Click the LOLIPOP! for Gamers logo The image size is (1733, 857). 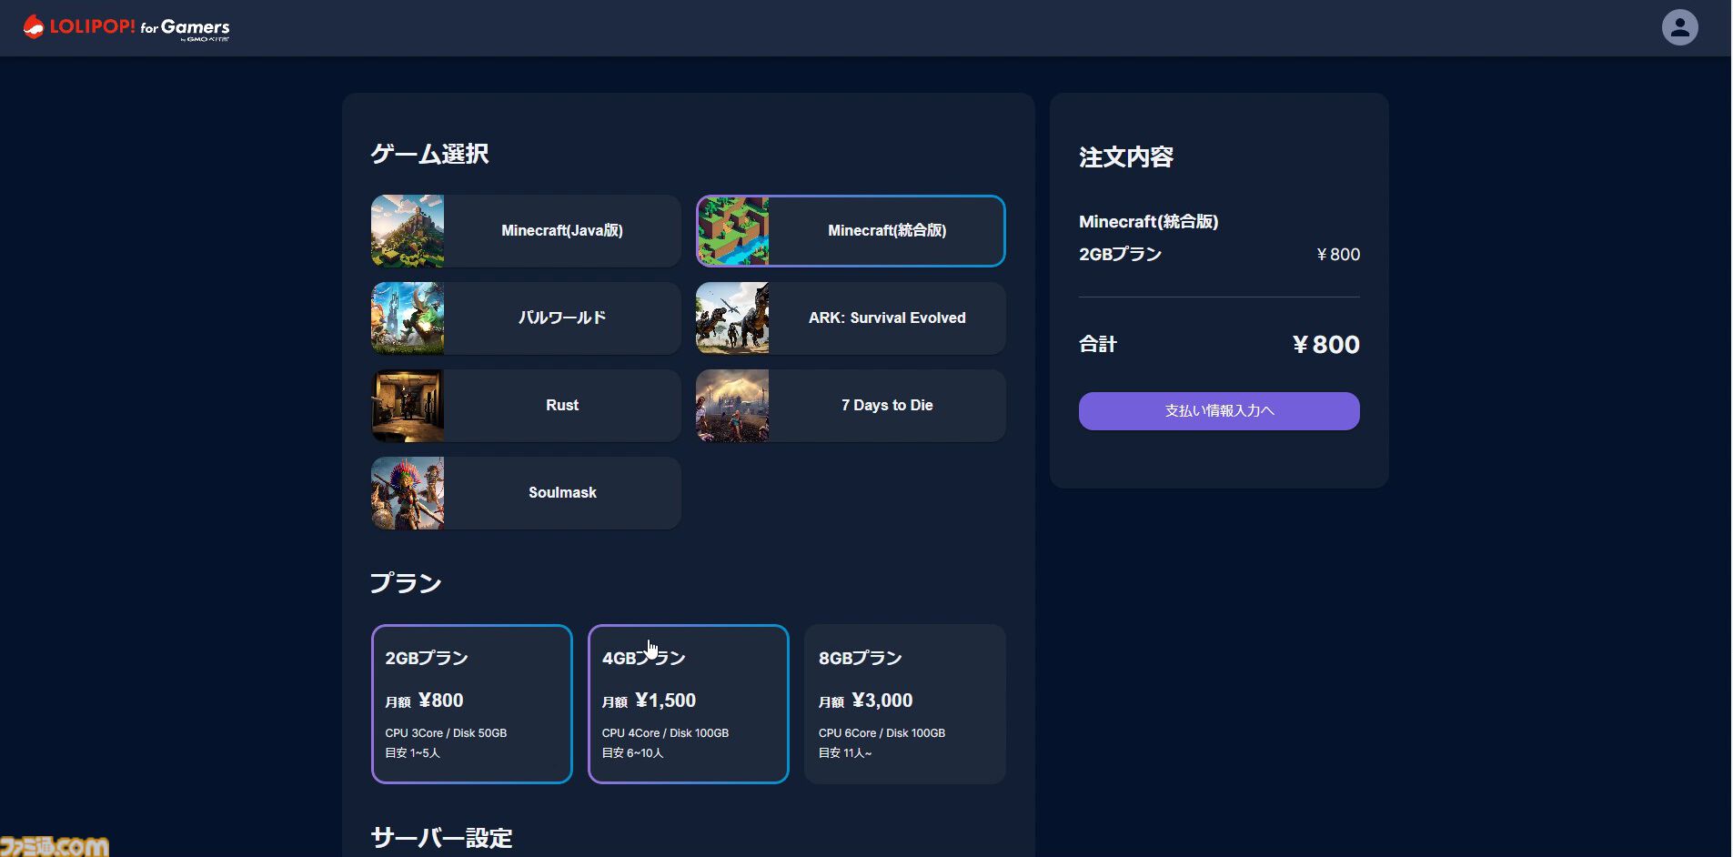pyautogui.click(x=126, y=27)
